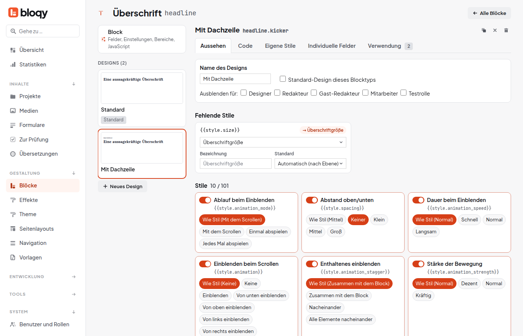Choose Von unten einblenden animation option
This screenshot has height=336, width=523.
(261, 296)
